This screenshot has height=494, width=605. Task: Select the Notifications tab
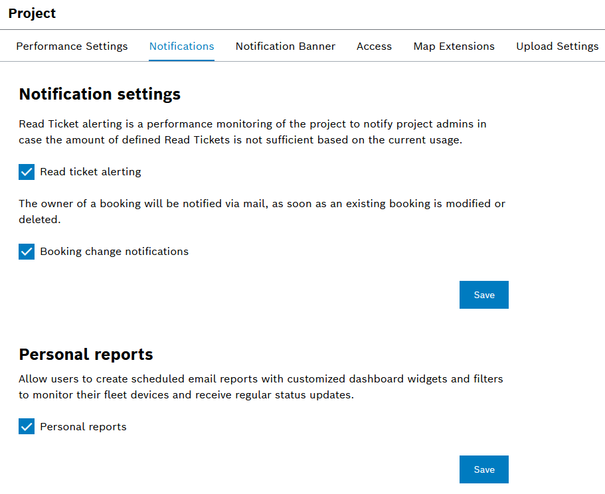coord(181,46)
